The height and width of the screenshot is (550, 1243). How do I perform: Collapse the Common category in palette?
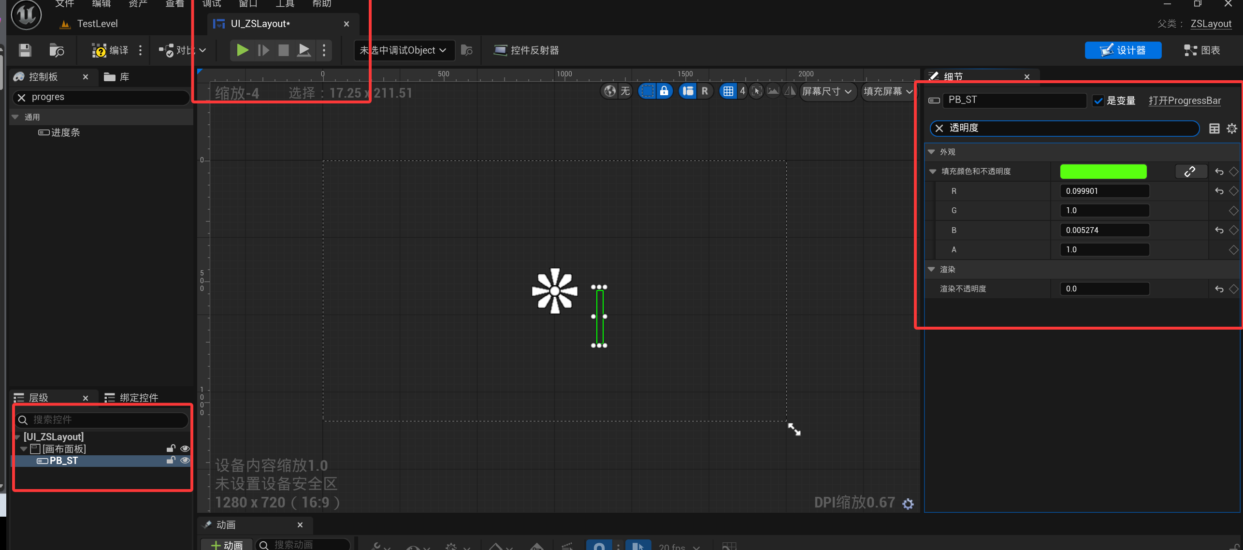(x=15, y=117)
